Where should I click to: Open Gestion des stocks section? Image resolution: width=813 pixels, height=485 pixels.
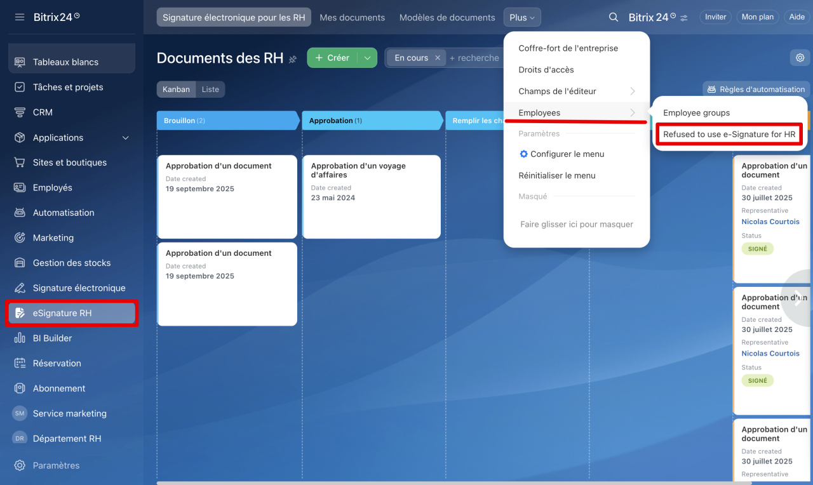[71, 263]
